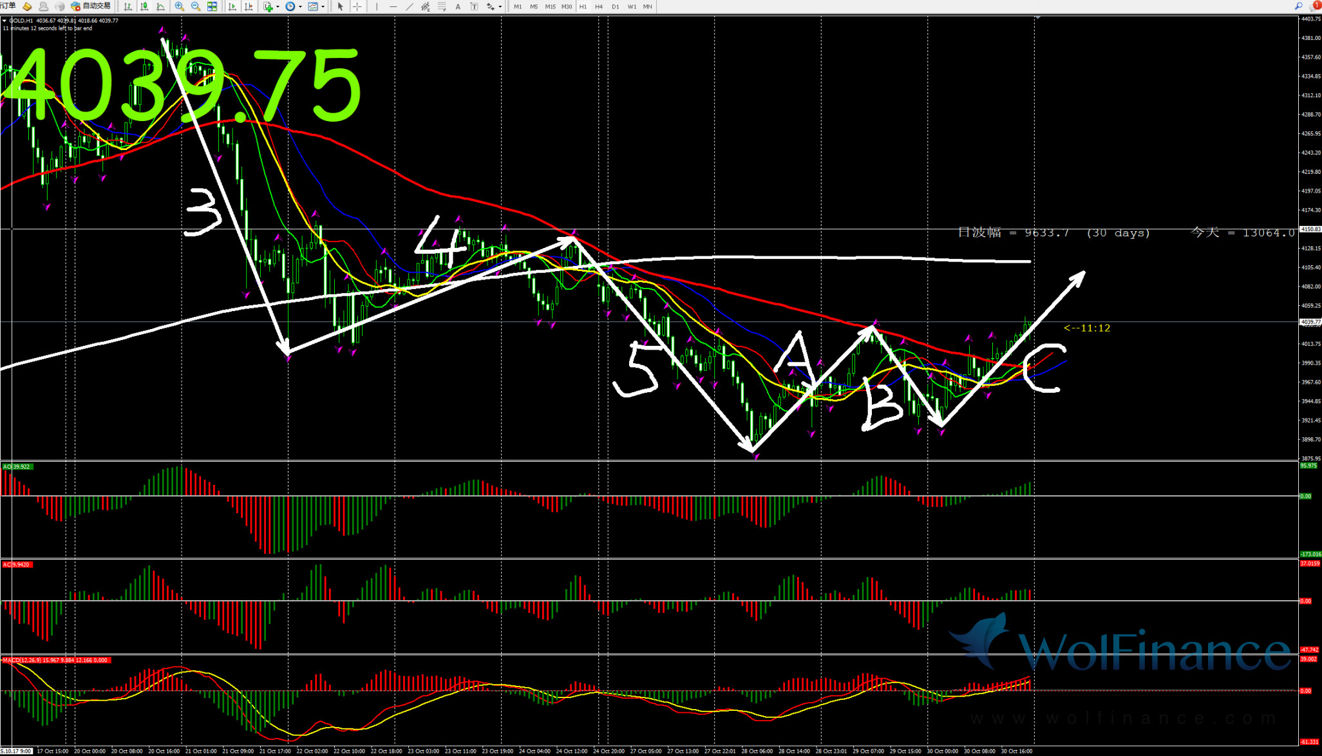Click the D1 timeframe button

(x=615, y=6)
